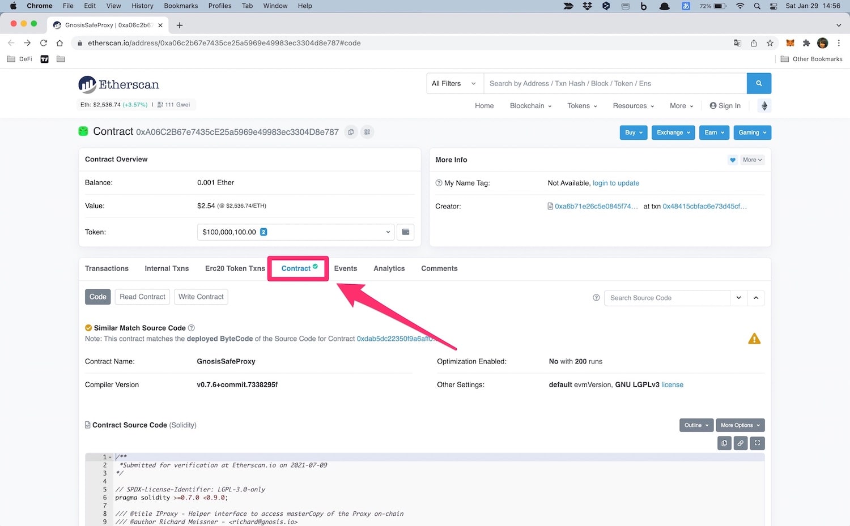Open Bookmarks menu in macOS menu bar
The width and height of the screenshot is (850, 526).
coord(181,6)
